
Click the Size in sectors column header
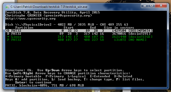coord(119,28)
